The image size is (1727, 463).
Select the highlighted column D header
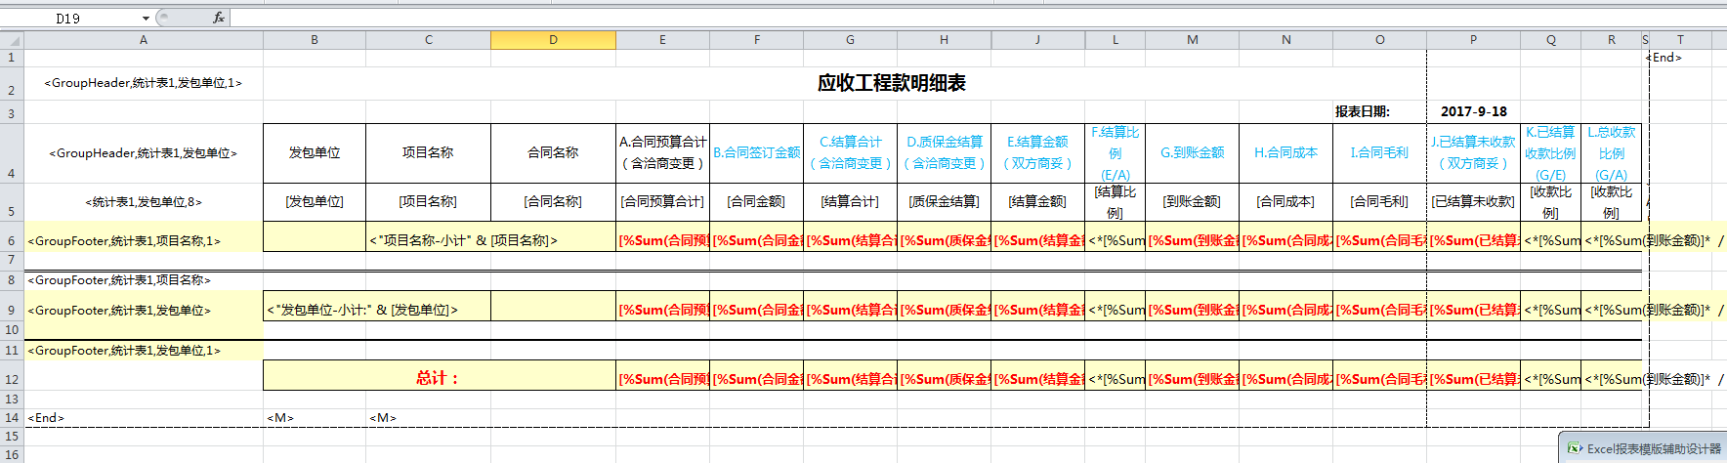(x=553, y=40)
